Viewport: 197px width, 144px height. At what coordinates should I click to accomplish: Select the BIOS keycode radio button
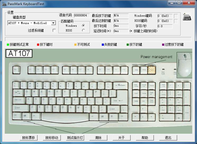83,30
